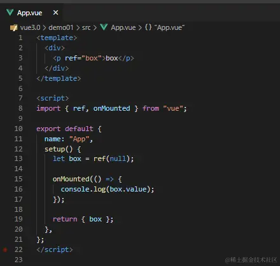The height and width of the screenshot is (266, 280).
Task: Click the closing </div> tag
Action: (57, 68)
